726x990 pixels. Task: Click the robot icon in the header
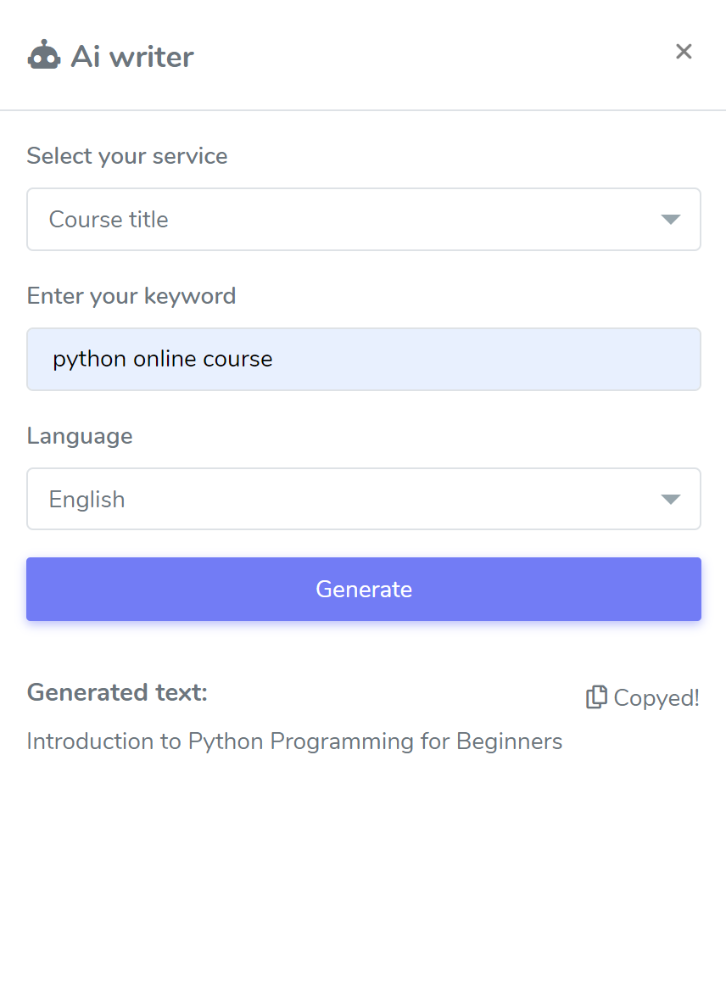44,56
